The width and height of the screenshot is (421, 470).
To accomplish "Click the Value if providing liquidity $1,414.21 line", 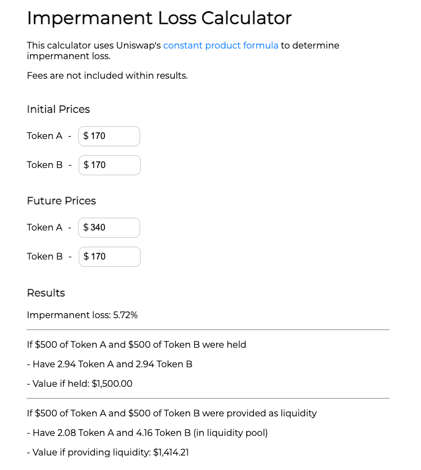I will point(108,452).
